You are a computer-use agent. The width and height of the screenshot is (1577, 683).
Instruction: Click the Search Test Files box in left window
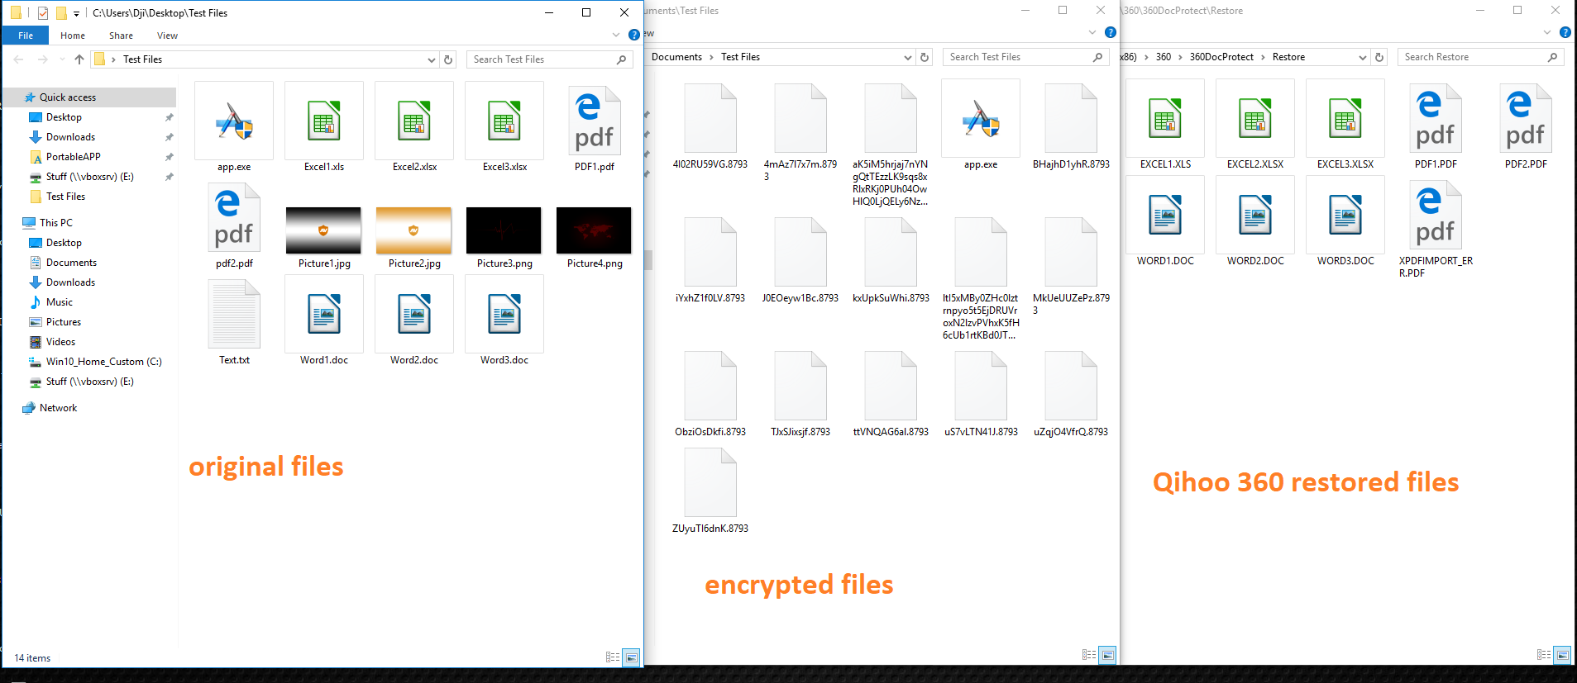click(549, 59)
